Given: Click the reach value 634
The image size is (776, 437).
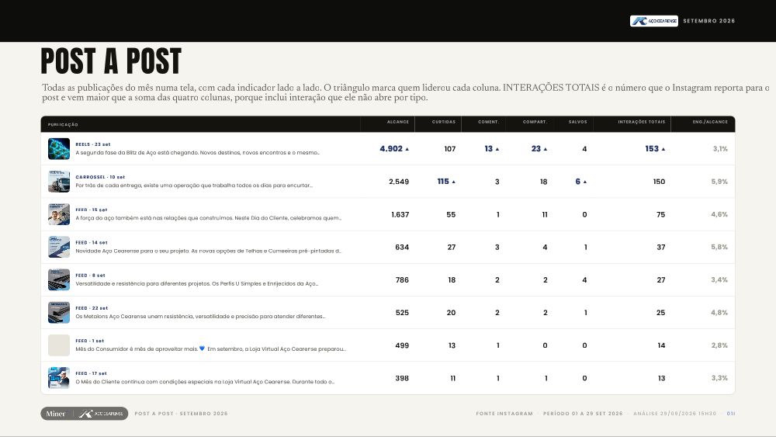Looking at the screenshot, I should [402, 247].
